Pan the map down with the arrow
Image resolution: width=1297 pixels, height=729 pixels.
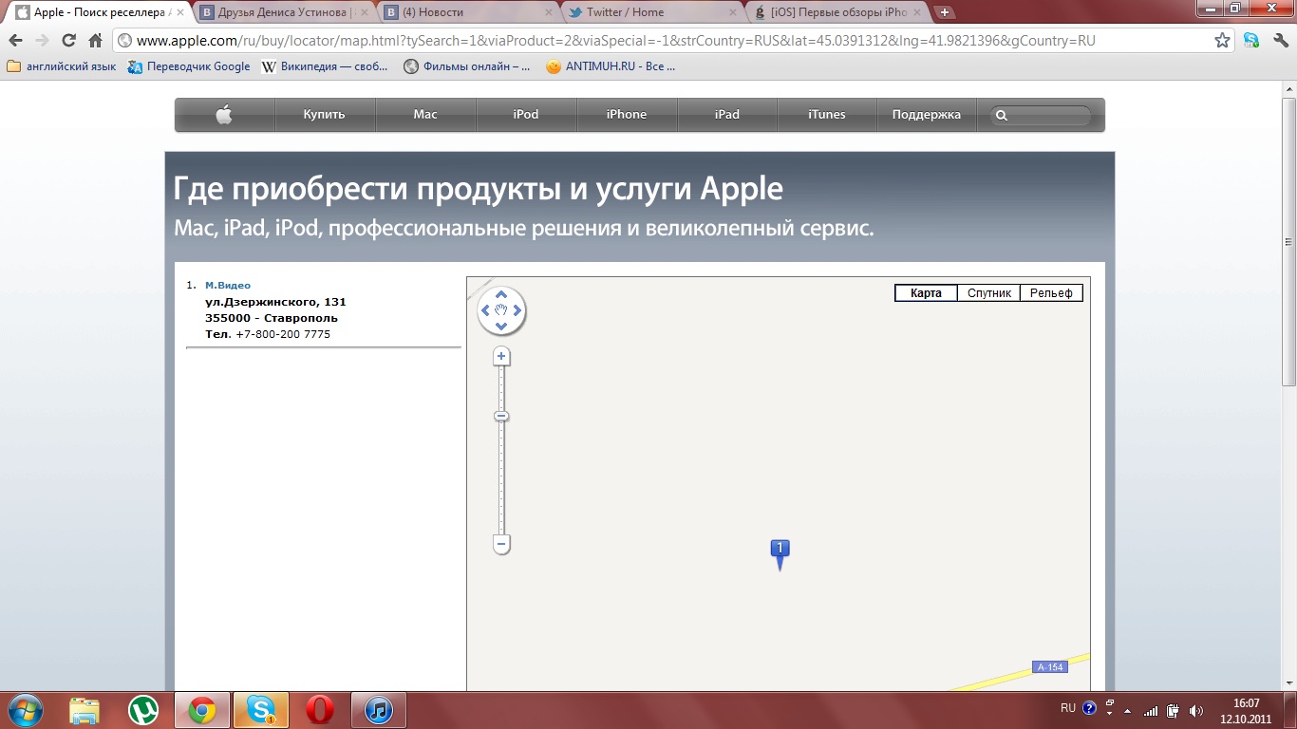click(x=501, y=326)
